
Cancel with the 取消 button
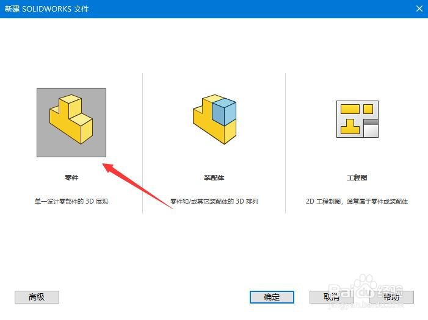[332, 297]
